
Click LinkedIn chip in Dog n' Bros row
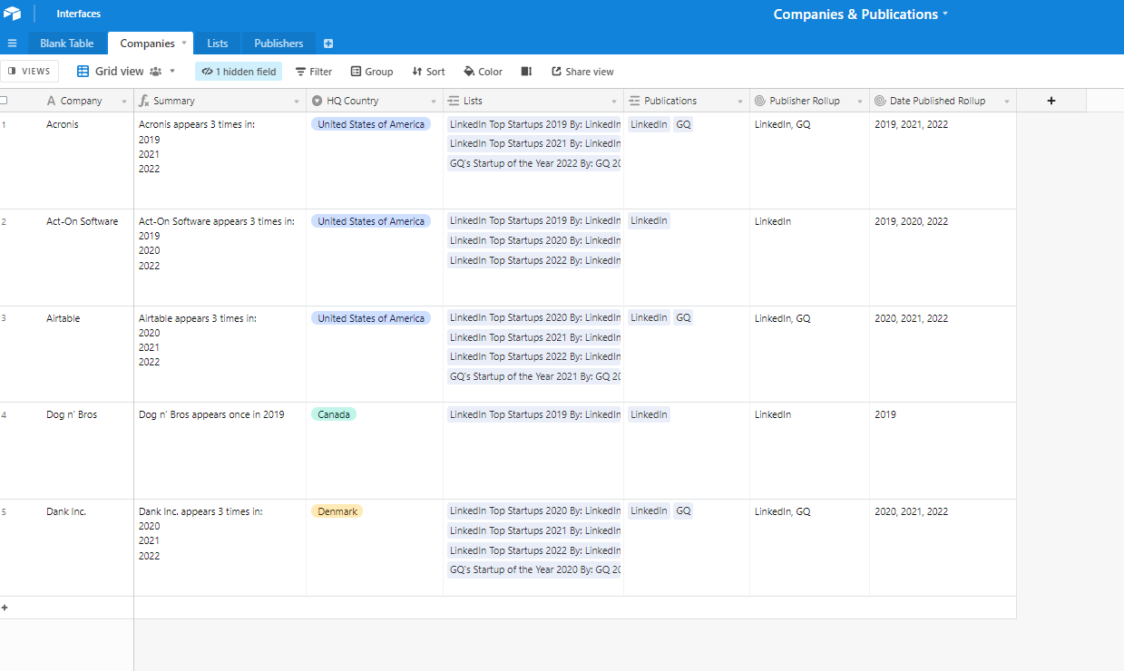[x=649, y=414]
